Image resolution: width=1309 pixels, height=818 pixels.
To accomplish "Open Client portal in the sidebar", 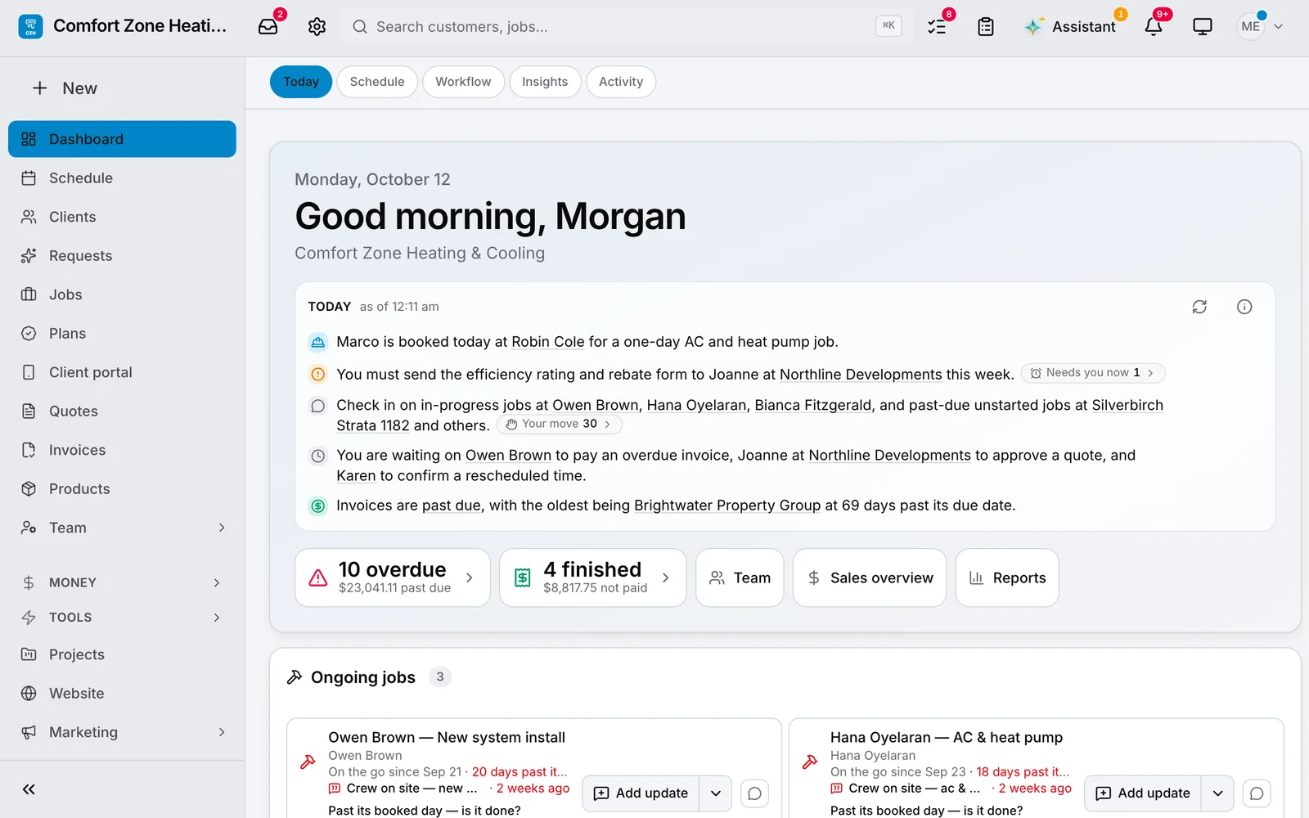I will pos(122,372).
